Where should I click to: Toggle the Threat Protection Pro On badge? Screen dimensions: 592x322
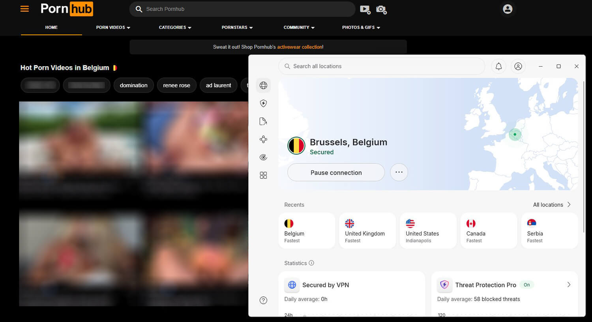(527, 285)
